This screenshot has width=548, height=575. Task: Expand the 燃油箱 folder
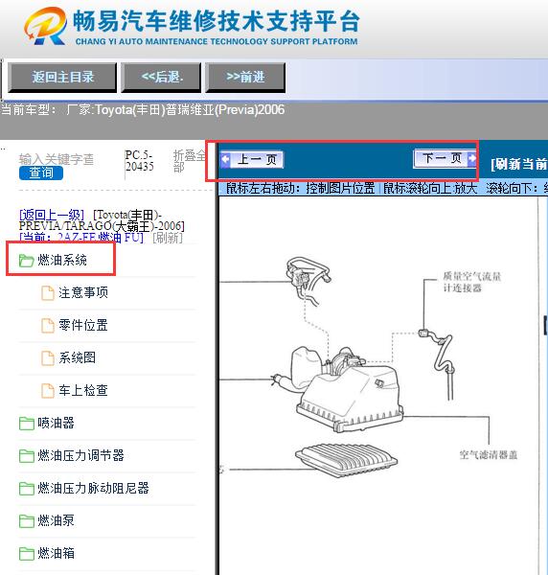coord(56,553)
